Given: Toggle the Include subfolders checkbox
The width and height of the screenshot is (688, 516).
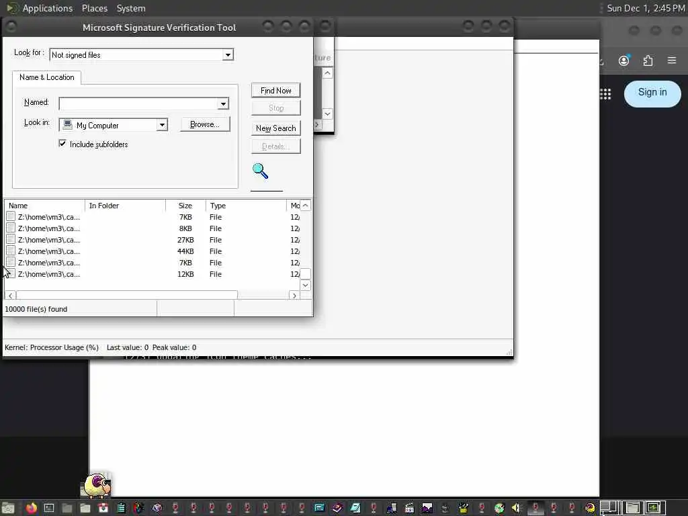Looking at the screenshot, I should [62, 144].
